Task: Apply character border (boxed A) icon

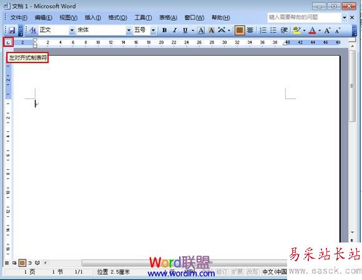Action: click(201, 30)
